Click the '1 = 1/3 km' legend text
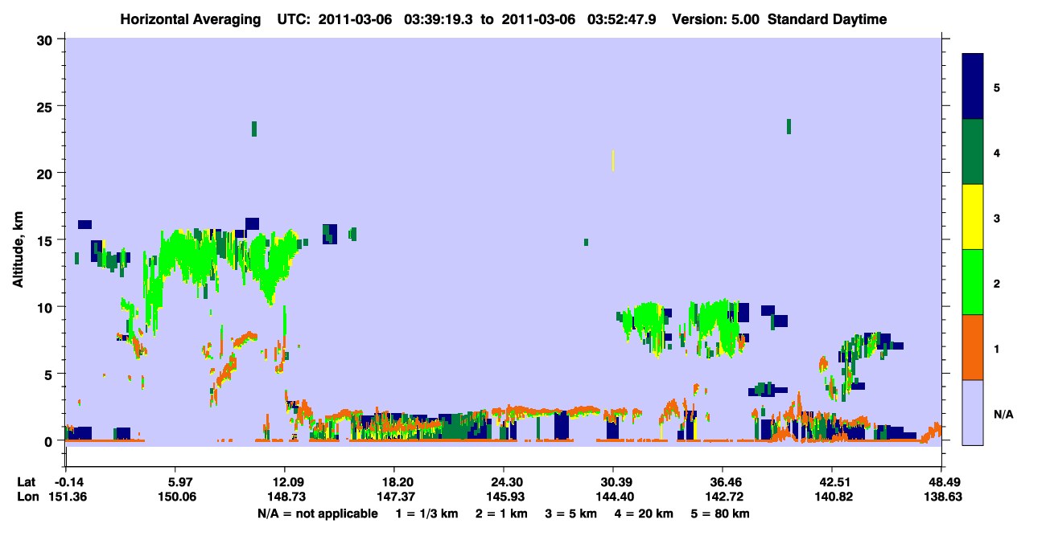 pos(427,513)
